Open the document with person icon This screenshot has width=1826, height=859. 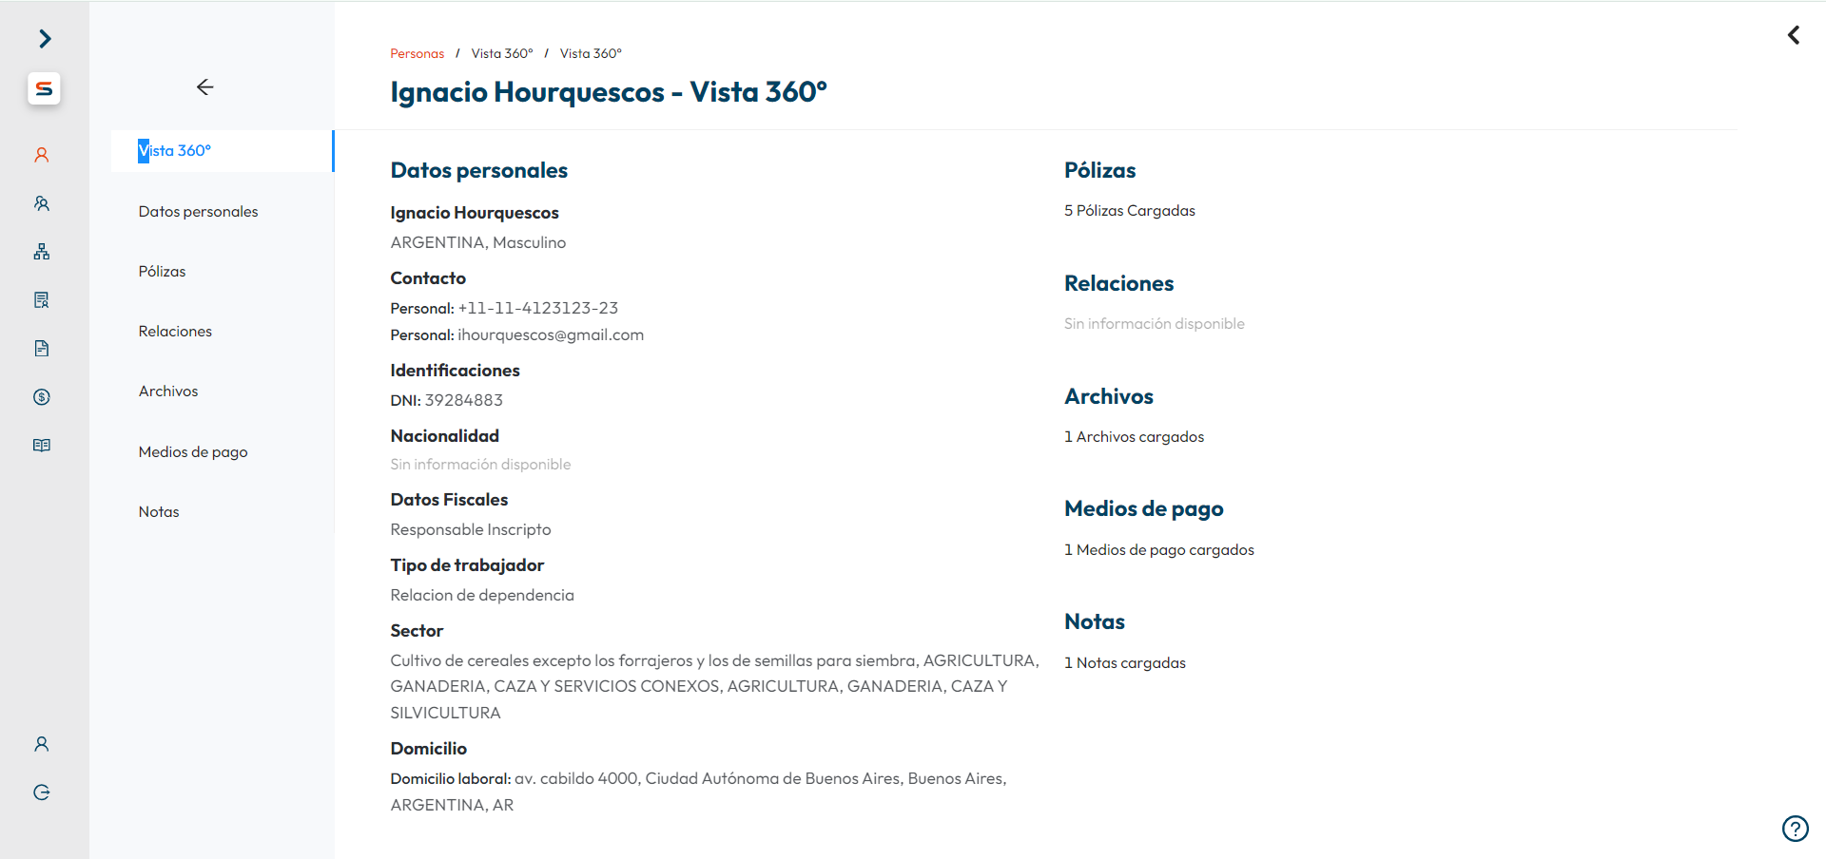tap(42, 300)
